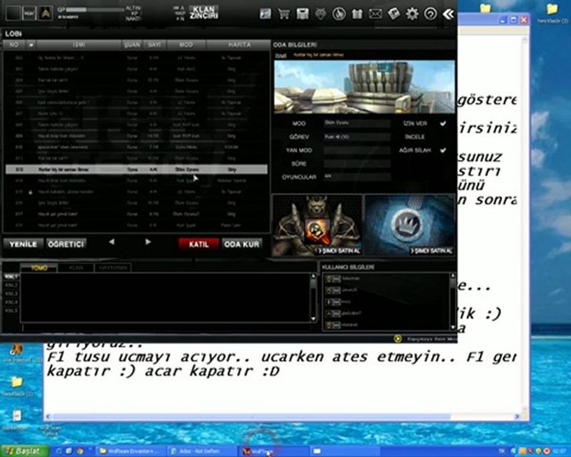Click the wolf head icon

(320, 14)
